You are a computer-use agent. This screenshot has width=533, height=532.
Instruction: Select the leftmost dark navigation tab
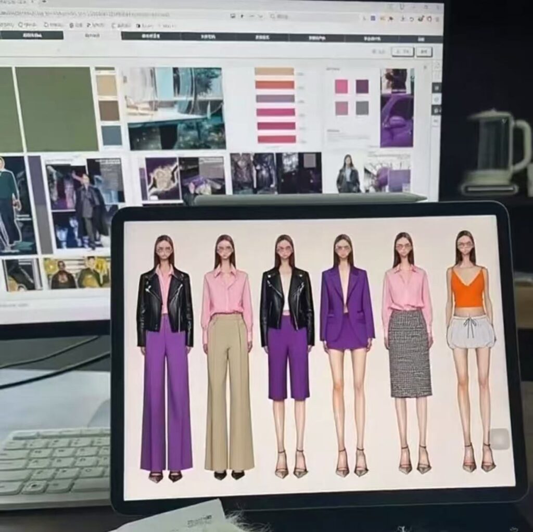point(31,35)
